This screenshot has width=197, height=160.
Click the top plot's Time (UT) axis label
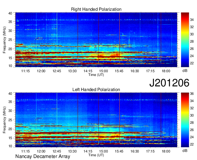(x=96, y=75)
